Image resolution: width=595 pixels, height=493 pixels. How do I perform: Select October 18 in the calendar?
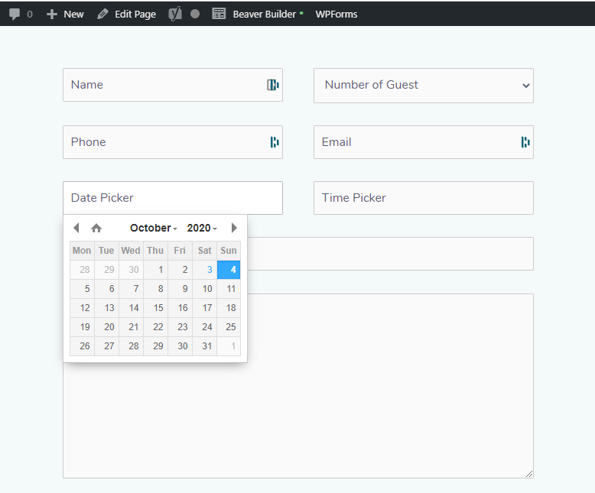pyautogui.click(x=229, y=308)
